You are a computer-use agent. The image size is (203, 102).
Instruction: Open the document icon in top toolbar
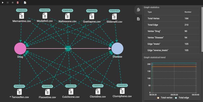(x=25, y=3)
